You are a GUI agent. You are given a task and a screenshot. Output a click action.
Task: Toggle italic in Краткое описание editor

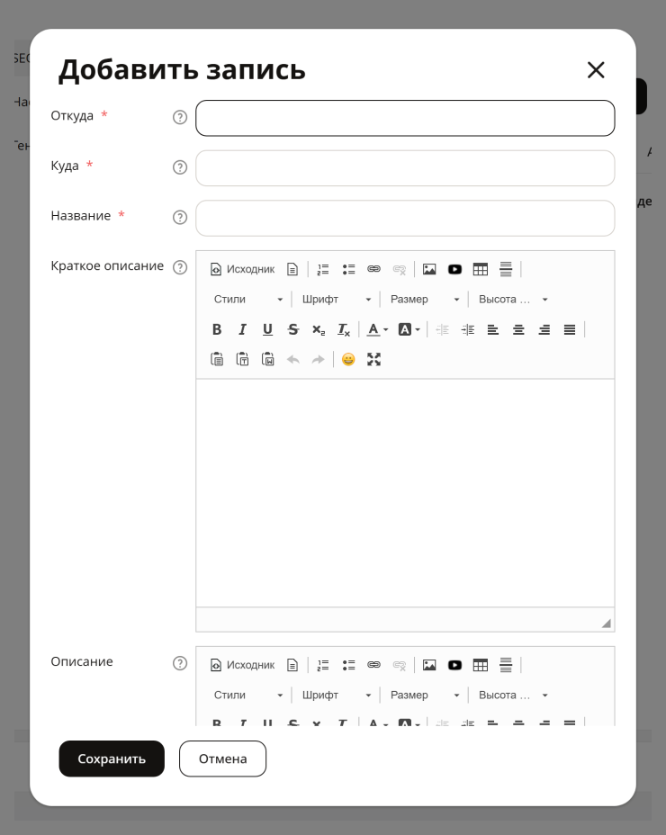242,329
